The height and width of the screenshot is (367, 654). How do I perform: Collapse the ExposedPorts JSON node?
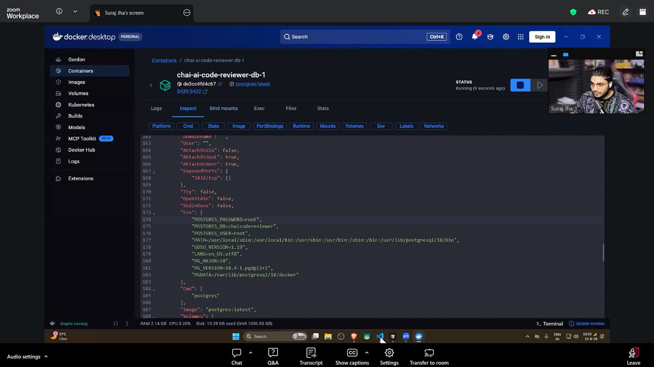pyautogui.click(x=154, y=172)
